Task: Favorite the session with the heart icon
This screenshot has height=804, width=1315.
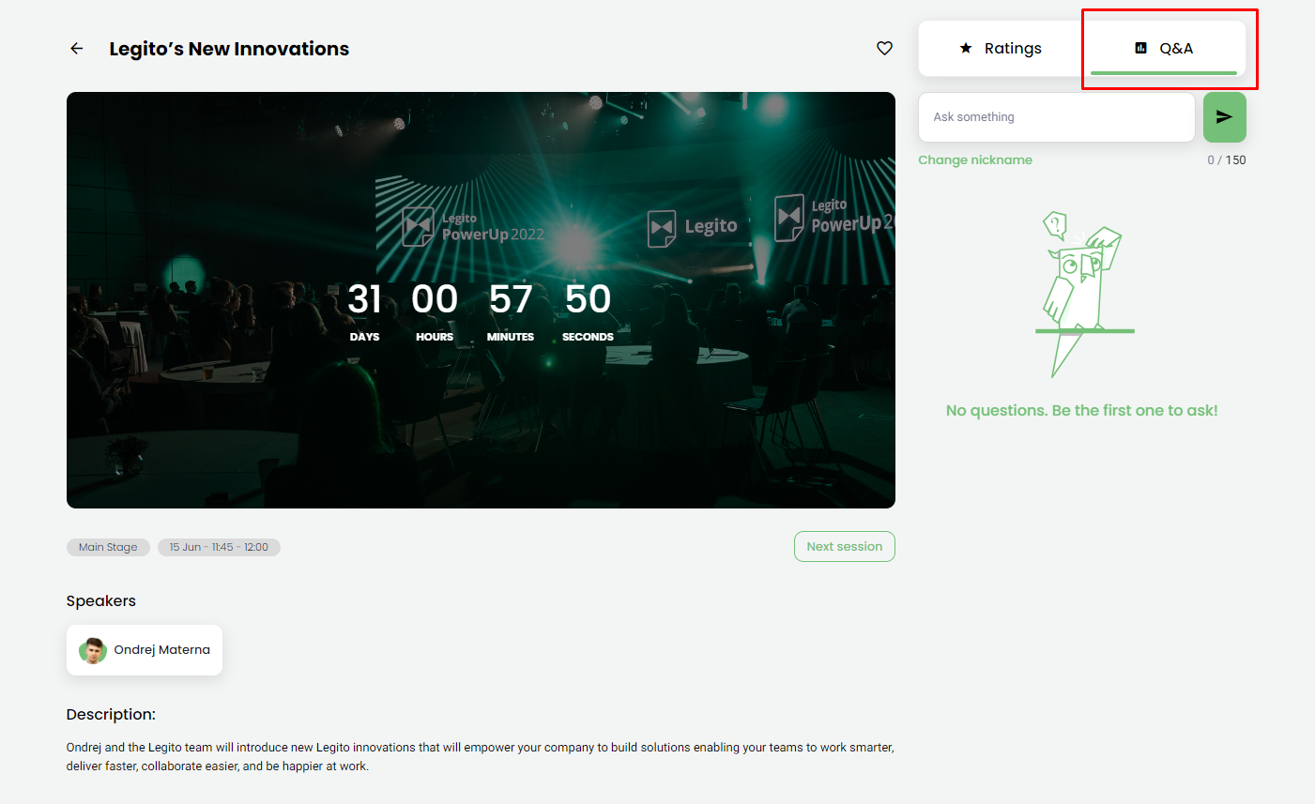Action: (884, 48)
